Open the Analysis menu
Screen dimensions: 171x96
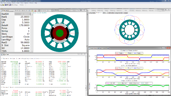pos(9,3)
